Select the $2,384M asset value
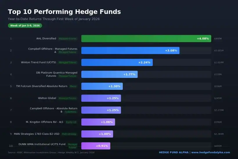The image size is (238, 159). coord(219,134)
